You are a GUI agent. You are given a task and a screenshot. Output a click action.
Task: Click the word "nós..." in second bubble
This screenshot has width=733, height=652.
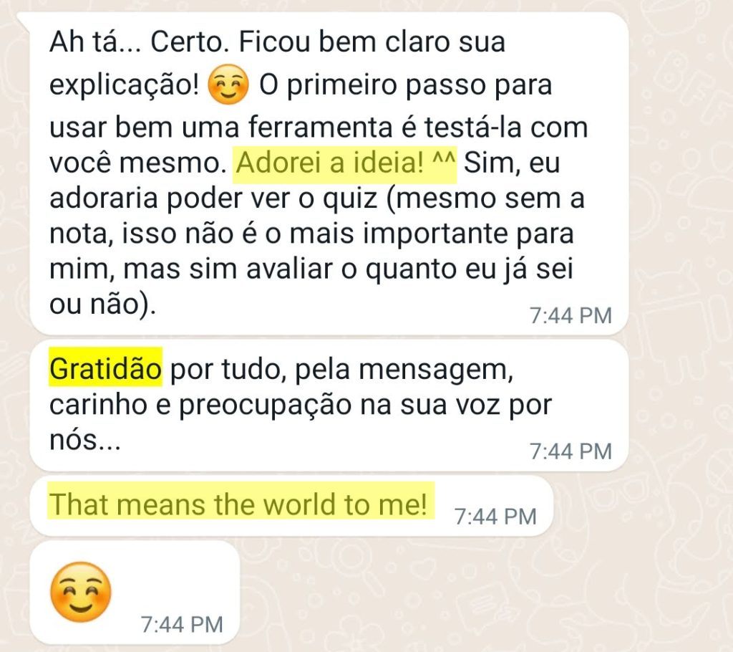[x=85, y=441]
